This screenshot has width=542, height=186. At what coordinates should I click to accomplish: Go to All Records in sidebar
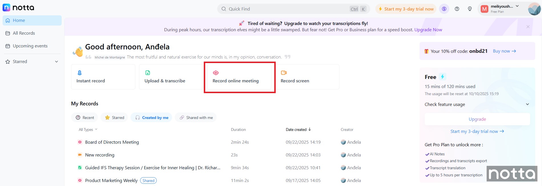point(24,33)
